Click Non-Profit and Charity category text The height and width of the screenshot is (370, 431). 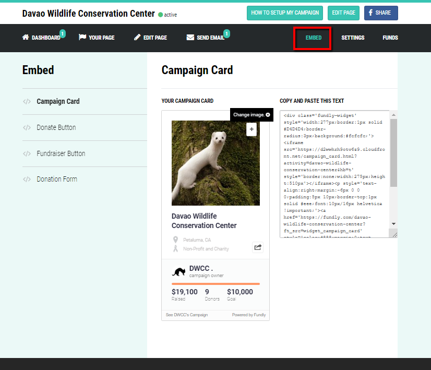point(206,249)
